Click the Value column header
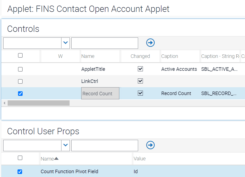This screenshot has width=245, height=177. coord(139,158)
